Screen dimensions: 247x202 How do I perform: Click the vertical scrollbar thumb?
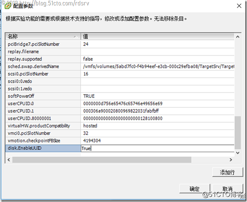coord(238,133)
